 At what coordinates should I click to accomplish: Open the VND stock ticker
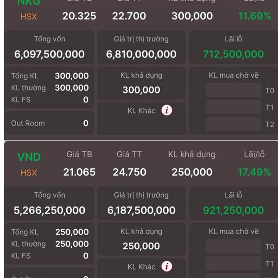click(x=29, y=157)
